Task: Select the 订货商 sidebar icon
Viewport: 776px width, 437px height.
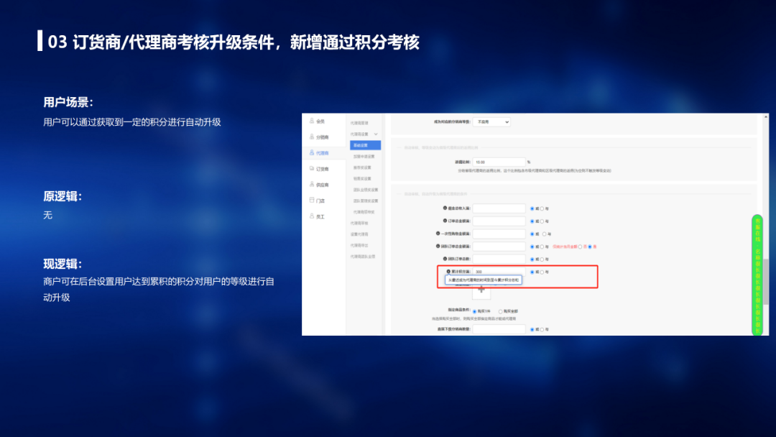Action: click(x=312, y=169)
